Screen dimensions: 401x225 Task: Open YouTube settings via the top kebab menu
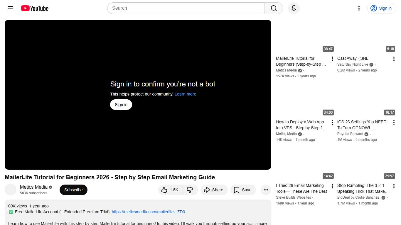pos(359,8)
